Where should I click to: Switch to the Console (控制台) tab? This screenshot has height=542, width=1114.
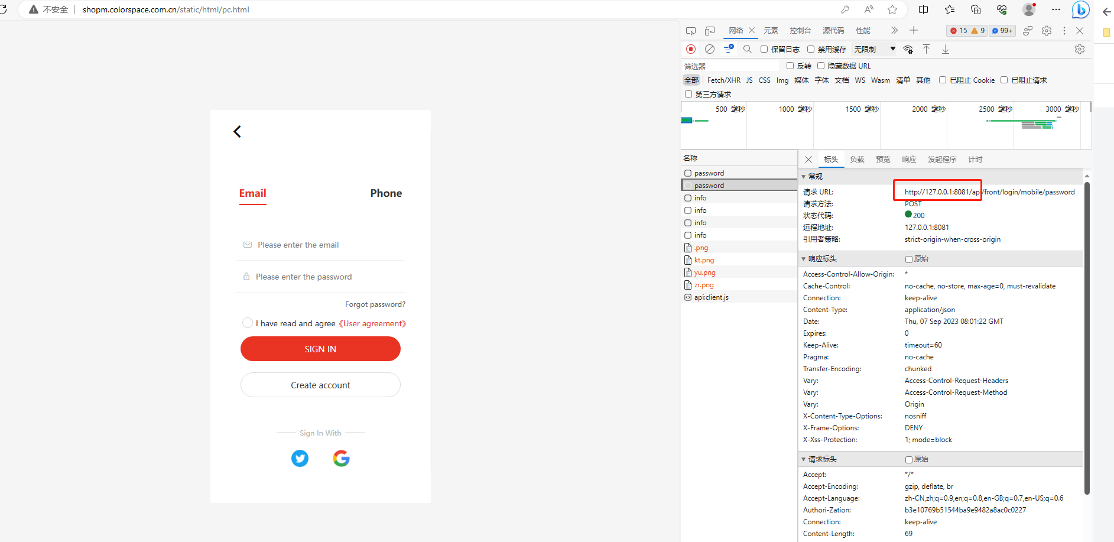800,31
